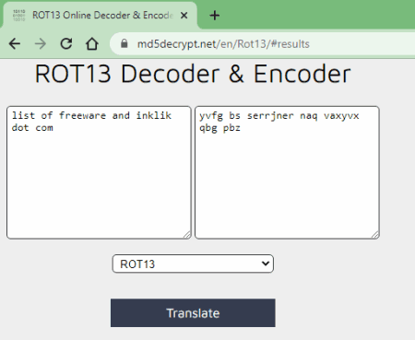Open a new tab with the plus button
The image size is (415, 340).
pos(215,15)
